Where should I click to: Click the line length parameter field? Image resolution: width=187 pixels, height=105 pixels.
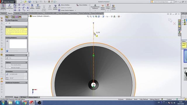[16, 74]
